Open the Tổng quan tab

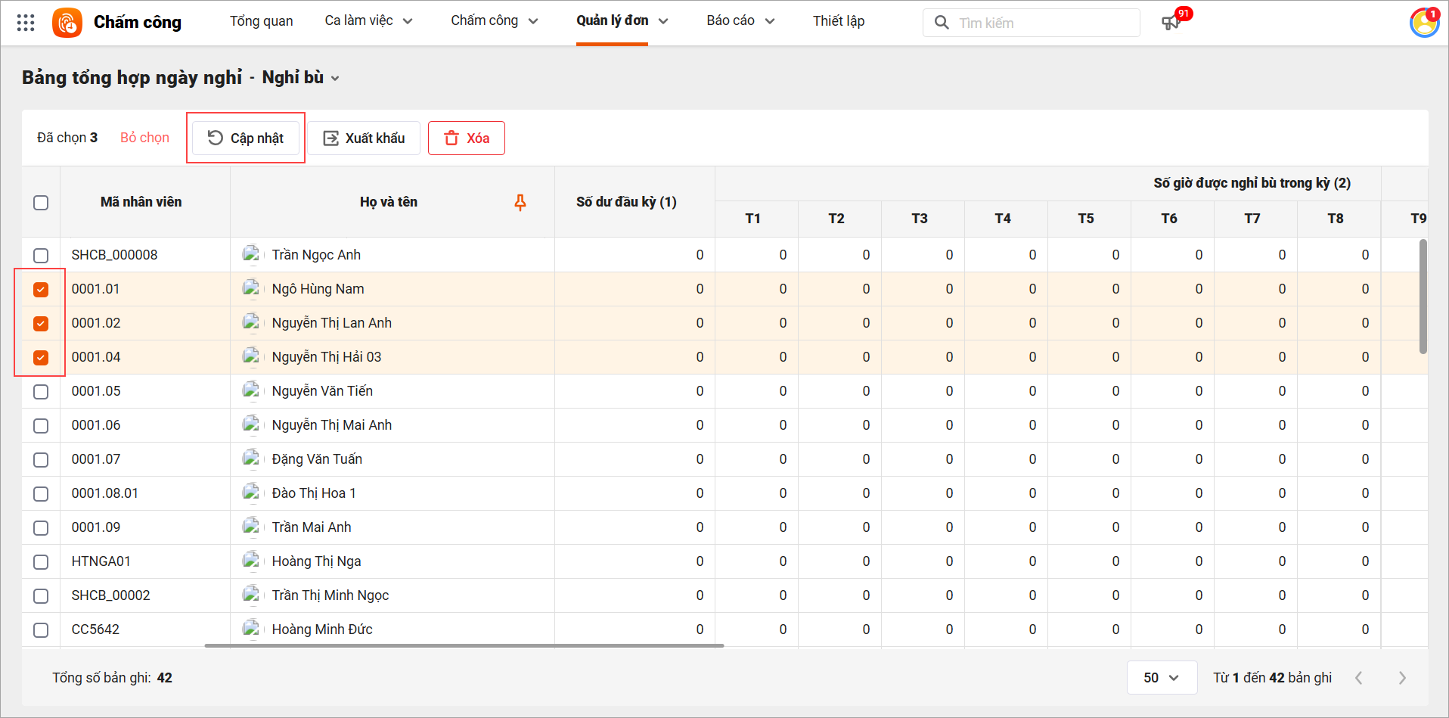coord(261,21)
